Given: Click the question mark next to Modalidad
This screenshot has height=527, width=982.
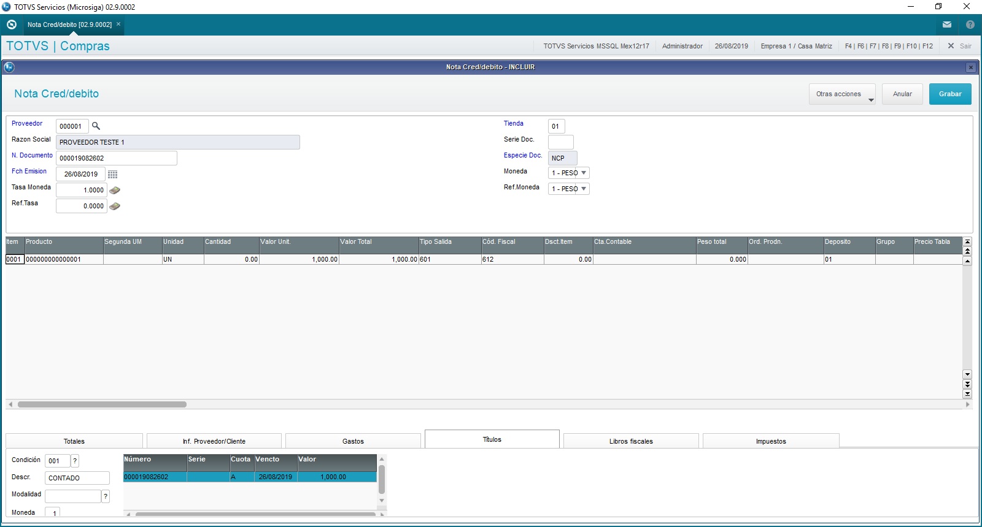Looking at the screenshot, I should [x=106, y=496].
